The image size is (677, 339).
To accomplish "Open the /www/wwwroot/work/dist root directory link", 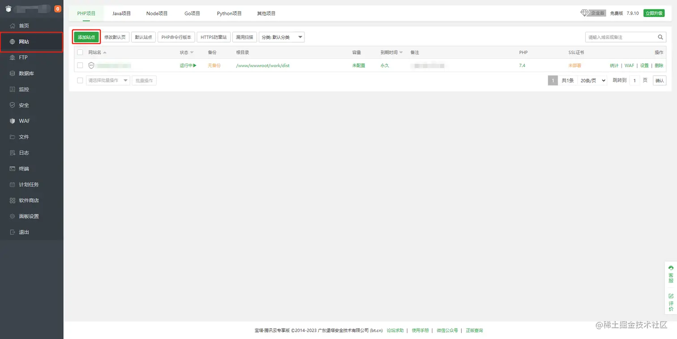I will pyautogui.click(x=263, y=65).
